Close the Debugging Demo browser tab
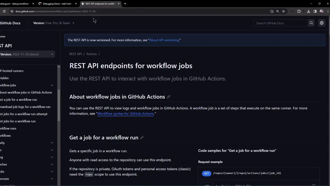Screen dimensions: 330x186 point(76,4)
